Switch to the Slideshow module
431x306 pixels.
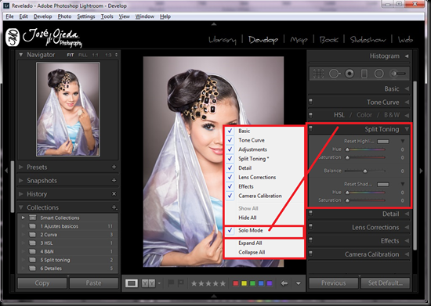coord(368,40)
